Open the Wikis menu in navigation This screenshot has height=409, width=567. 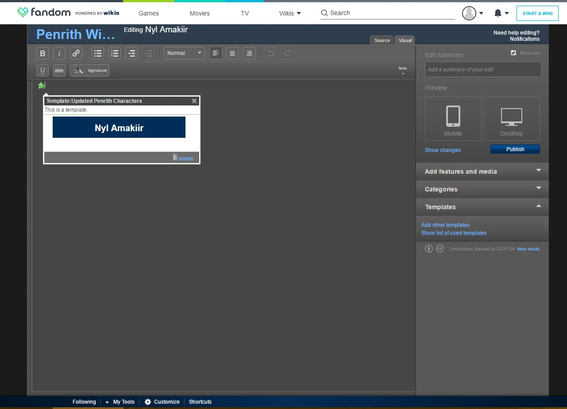[290, 13]
